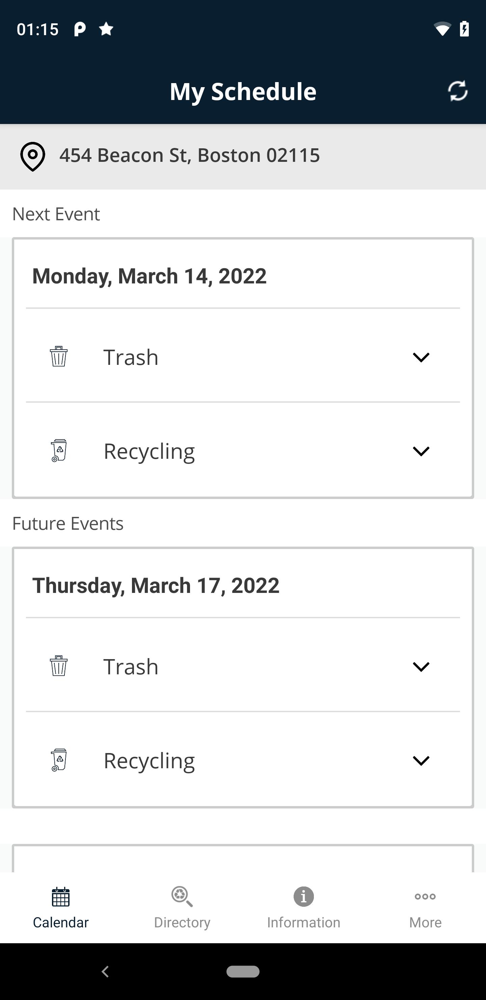Expand Recycling chevron under March 17

(421, 760)
